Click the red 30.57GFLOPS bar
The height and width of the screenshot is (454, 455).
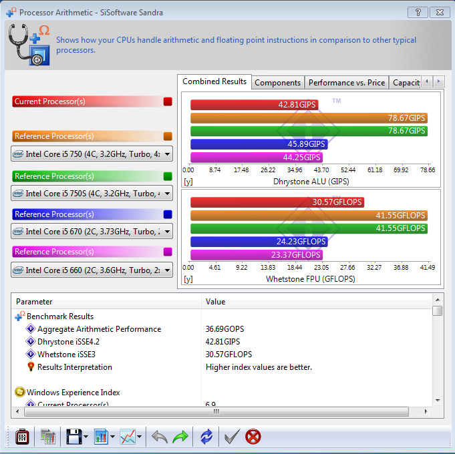(x=277, y=202)
